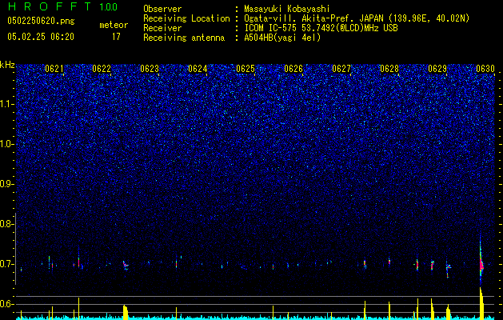Click the large meteor echo near 0630

click(x=481, y=264)
